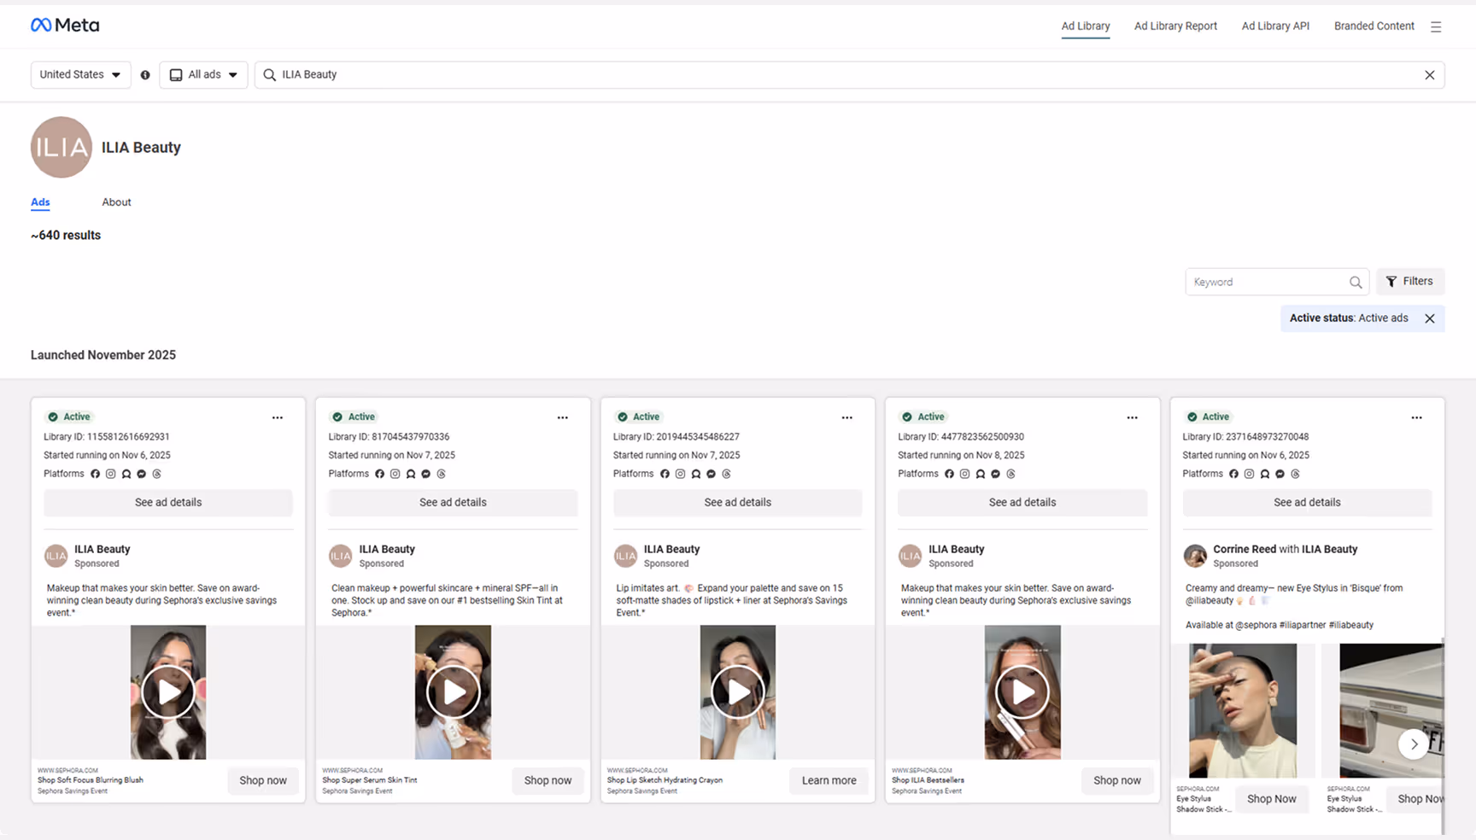Open the Filters panel
1476x840 pixels.
(1409, 282)
